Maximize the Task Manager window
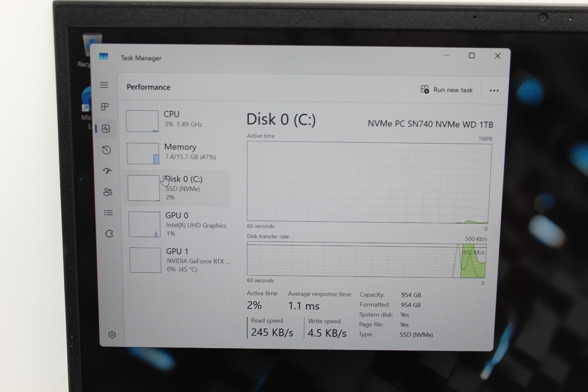 472,56
